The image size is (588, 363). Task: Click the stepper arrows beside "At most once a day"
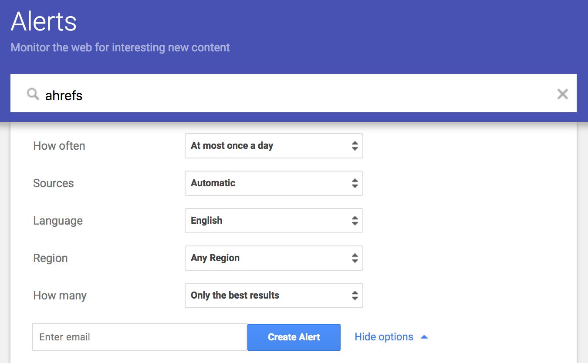356,146
